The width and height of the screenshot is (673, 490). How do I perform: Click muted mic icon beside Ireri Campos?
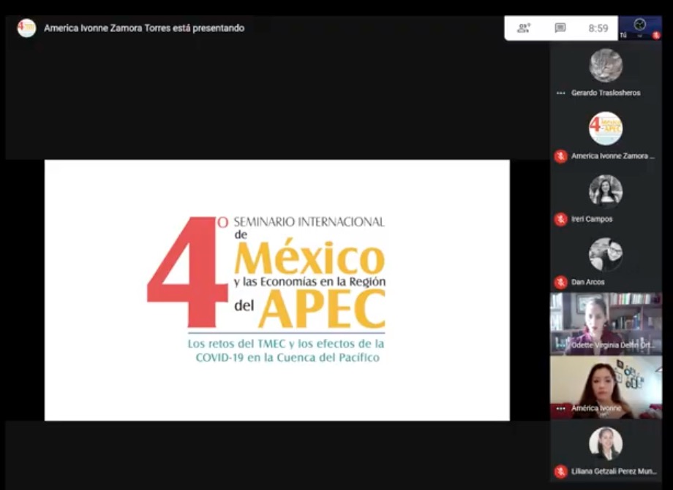[x=560, y=219]
